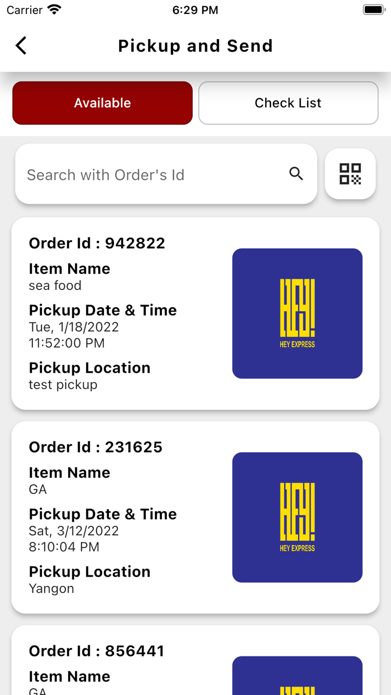Tap pickup date Sat, 3/12/2022
This screenshot has height=695, width=391.
click(x=74, y=531)
